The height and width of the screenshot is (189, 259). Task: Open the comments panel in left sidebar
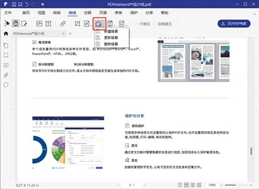pos(6,65)
